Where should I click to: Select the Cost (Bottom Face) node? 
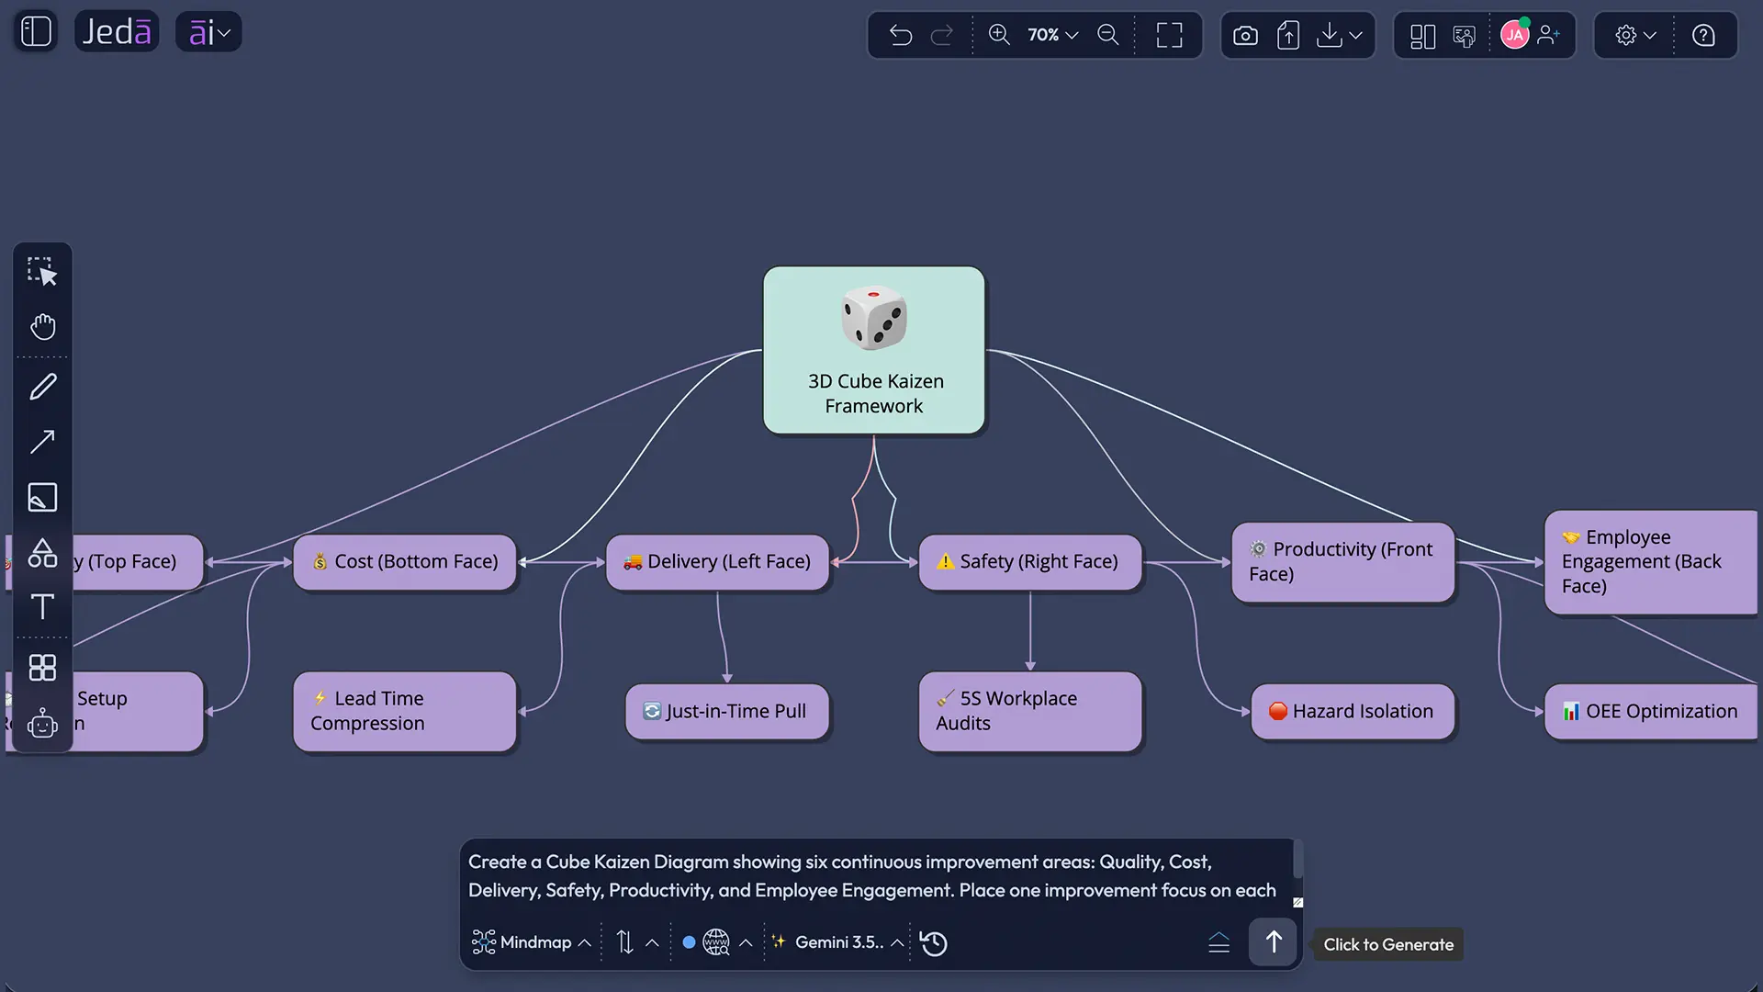pos(405,562)
